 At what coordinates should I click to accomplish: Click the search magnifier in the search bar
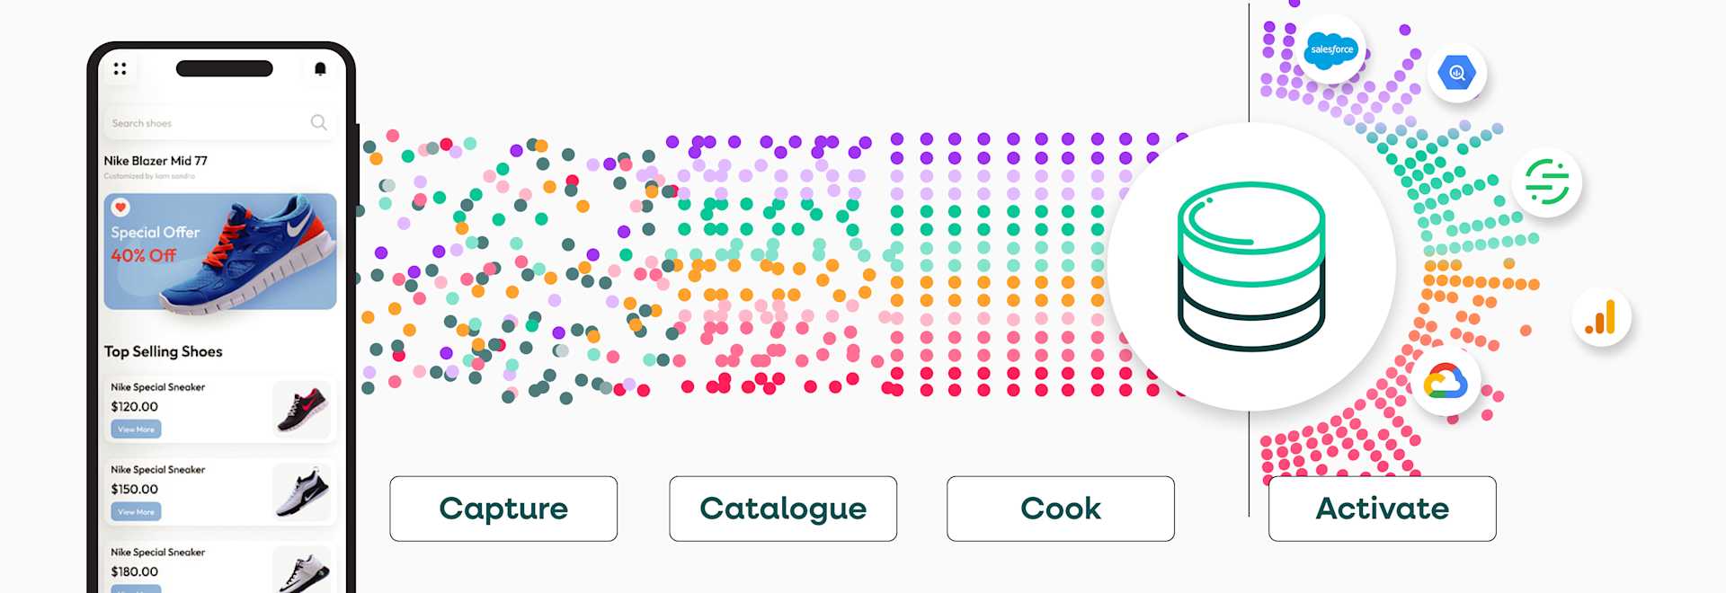coord(318,122)
